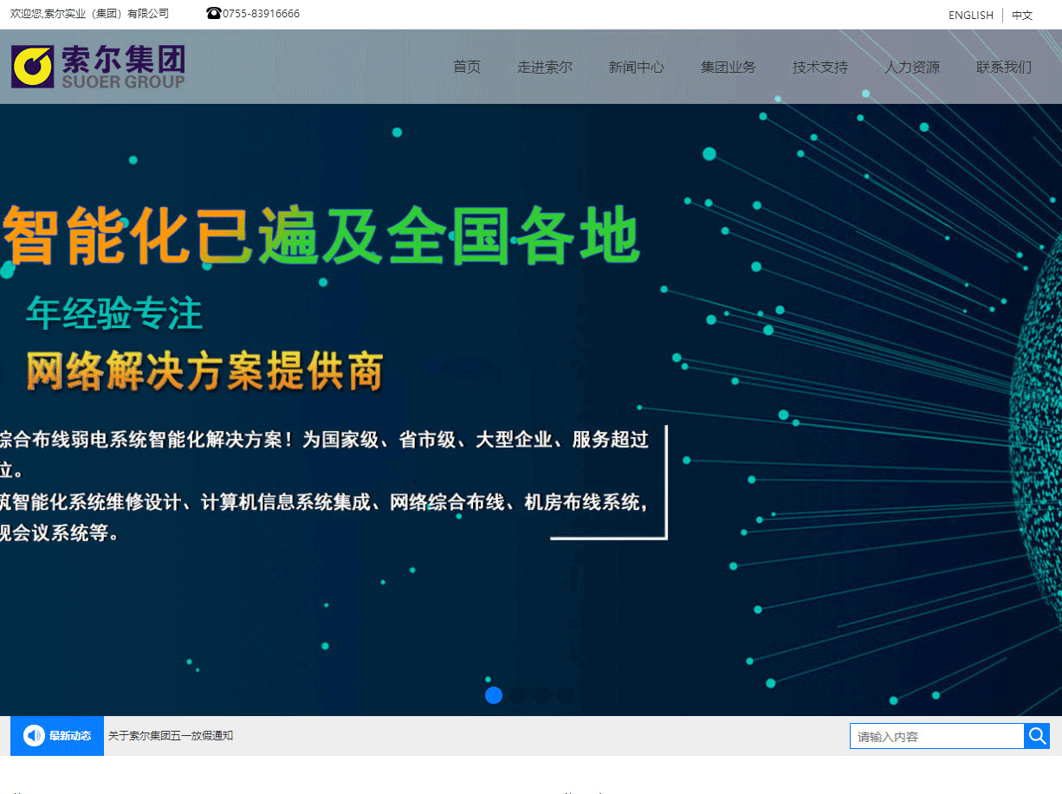
Task: Click banner headline 智能化已遍及全国各地
Action: (x=321, y=236)
